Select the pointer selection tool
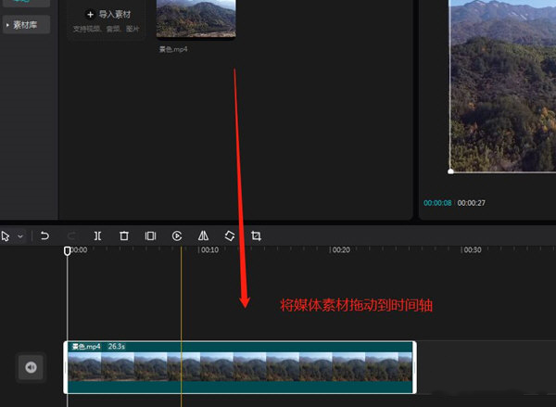This screenshot has height=407, width=556. tap(6, 236)
